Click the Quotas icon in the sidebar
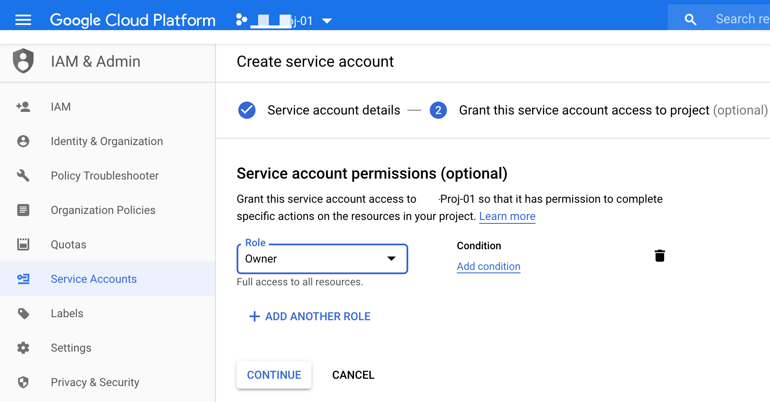 [23, 244]
